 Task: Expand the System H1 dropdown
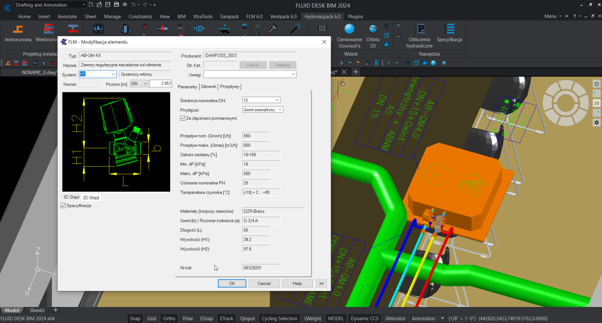pyautogui.click(x=113, y=74)
